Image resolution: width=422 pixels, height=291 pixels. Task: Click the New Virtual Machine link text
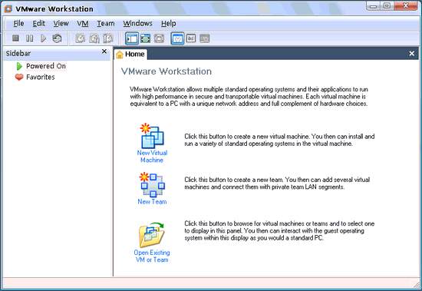click(152, 157)
